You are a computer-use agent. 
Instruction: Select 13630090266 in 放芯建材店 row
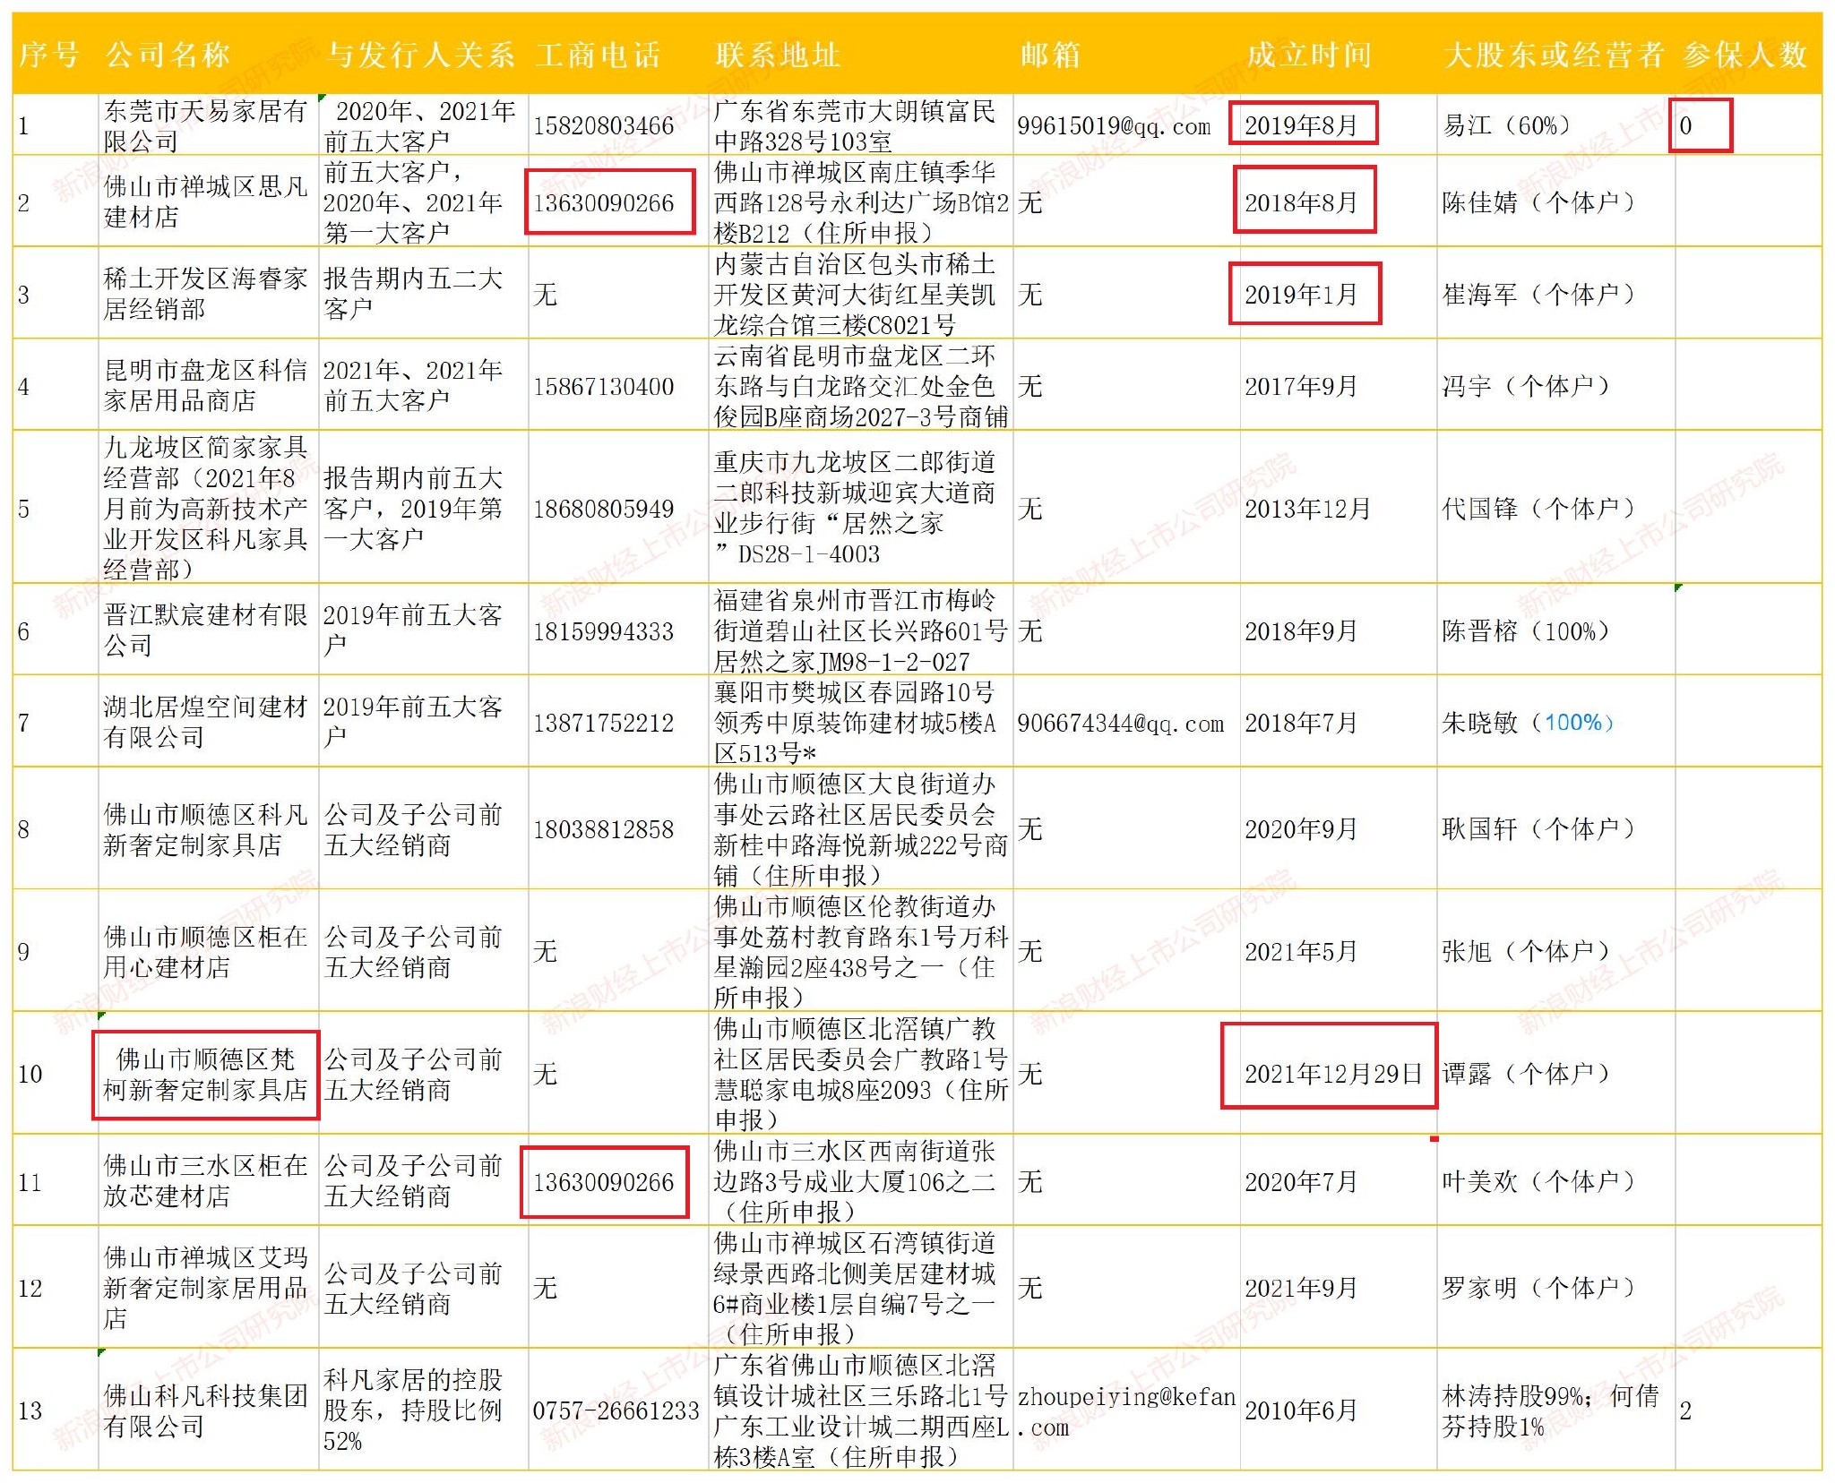tap(603, 1182)
